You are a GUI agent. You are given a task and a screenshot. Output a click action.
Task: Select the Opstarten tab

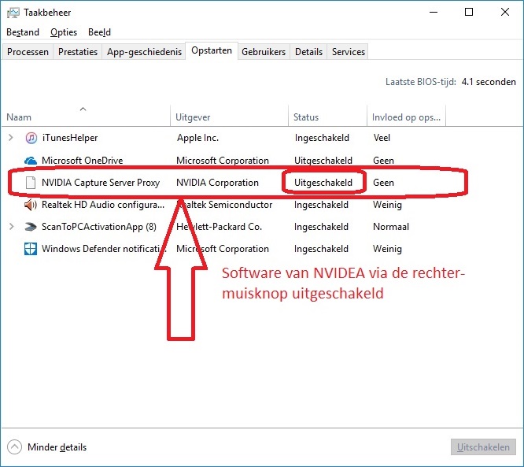pyautogui.click(x=212, y=50)
